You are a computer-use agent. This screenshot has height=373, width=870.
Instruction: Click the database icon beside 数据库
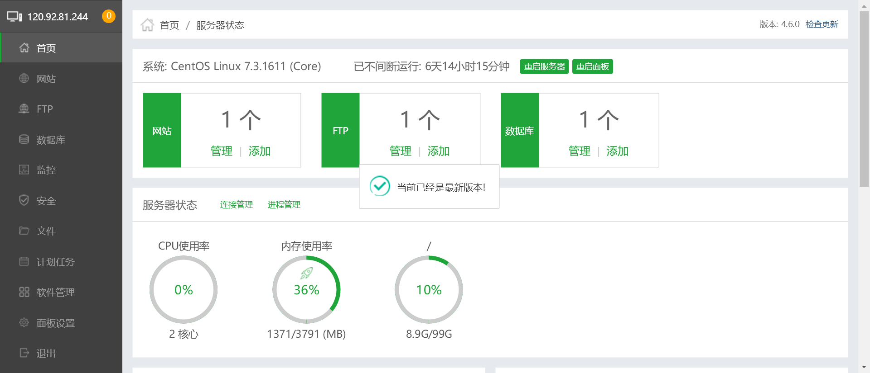click(x=24, y=139)
